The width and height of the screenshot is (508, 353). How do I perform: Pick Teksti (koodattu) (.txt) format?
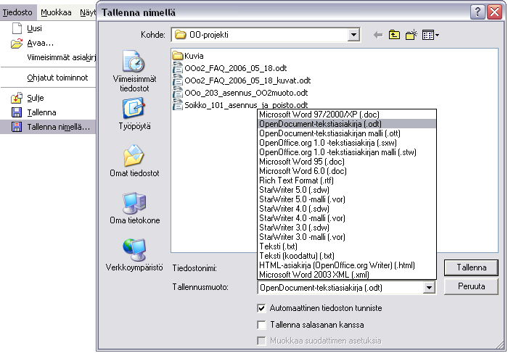[x=347, y=256]
